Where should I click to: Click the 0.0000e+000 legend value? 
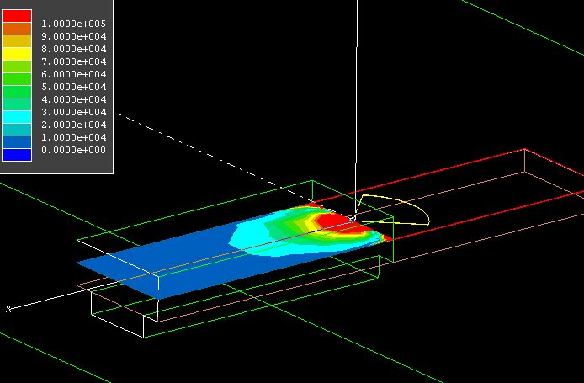[x=74, y=150]
